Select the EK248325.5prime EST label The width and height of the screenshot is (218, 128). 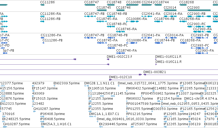[x=16, y=119]
